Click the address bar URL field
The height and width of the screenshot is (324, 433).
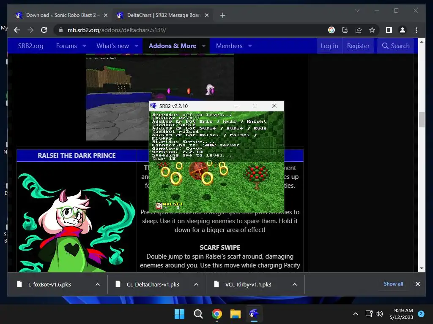click(x=191, y=30)
